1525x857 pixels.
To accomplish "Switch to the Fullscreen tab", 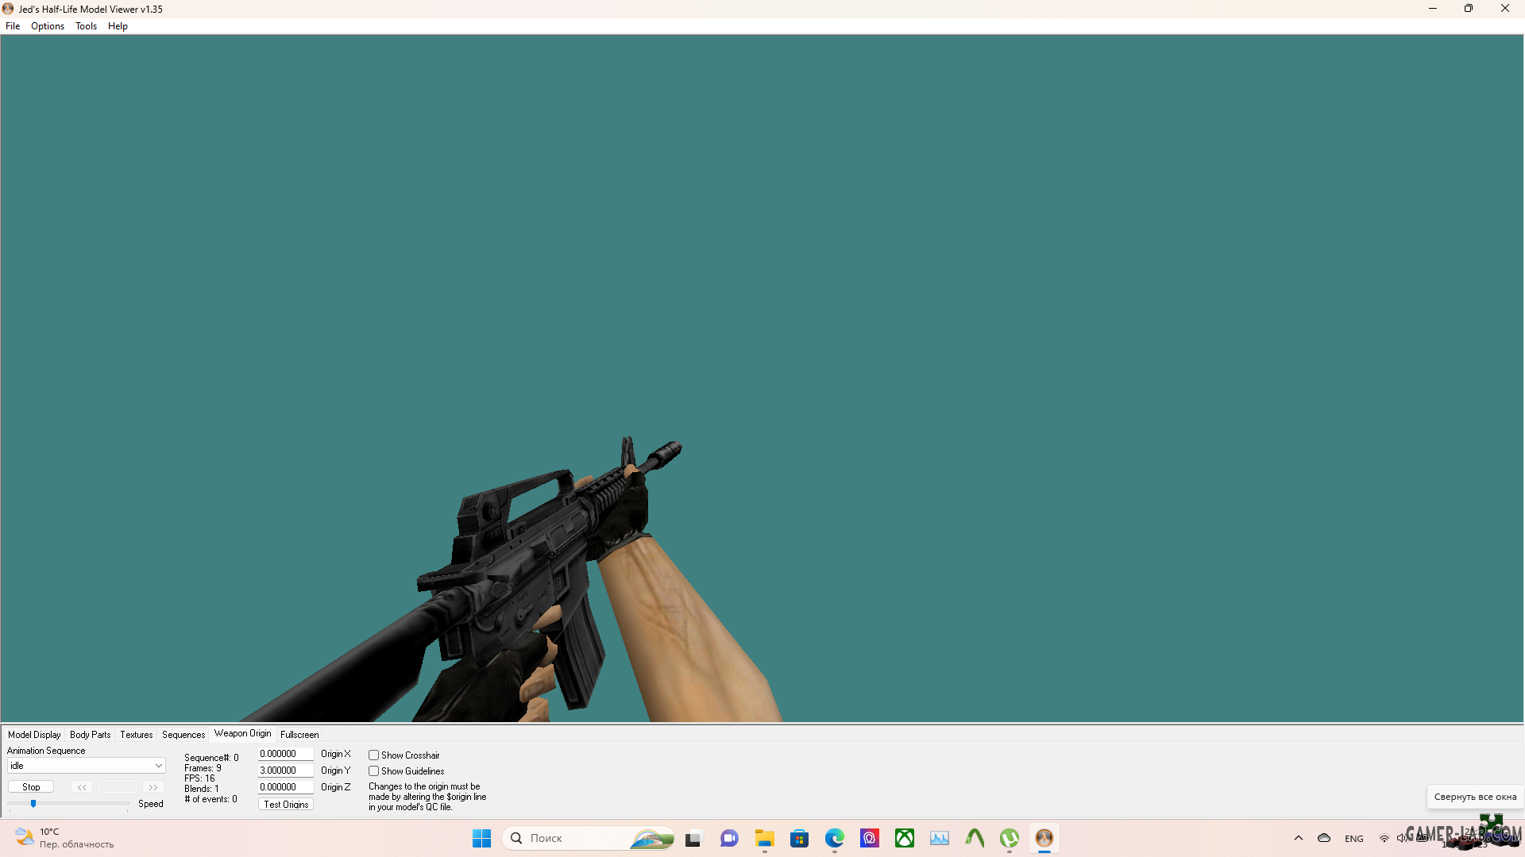I will (x=299, y=735).
